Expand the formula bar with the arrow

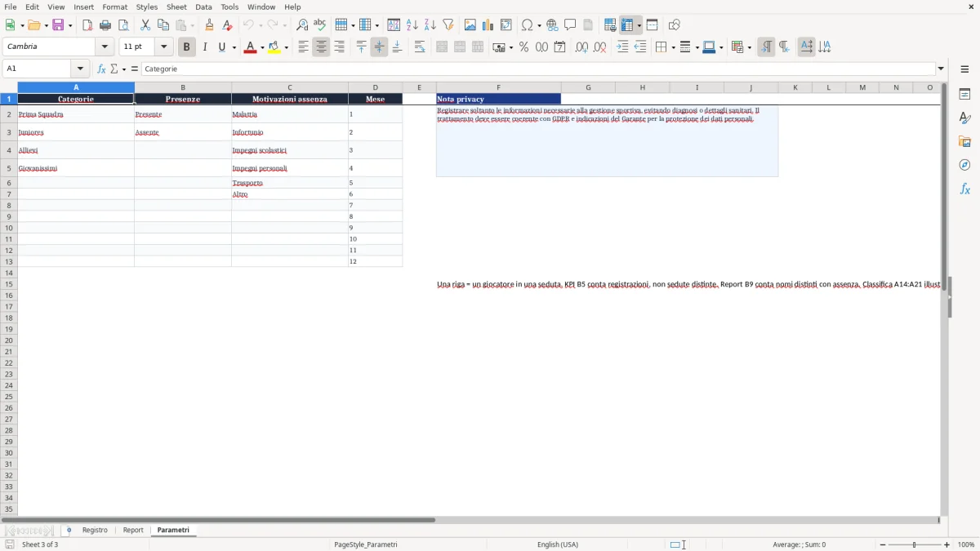941,69
